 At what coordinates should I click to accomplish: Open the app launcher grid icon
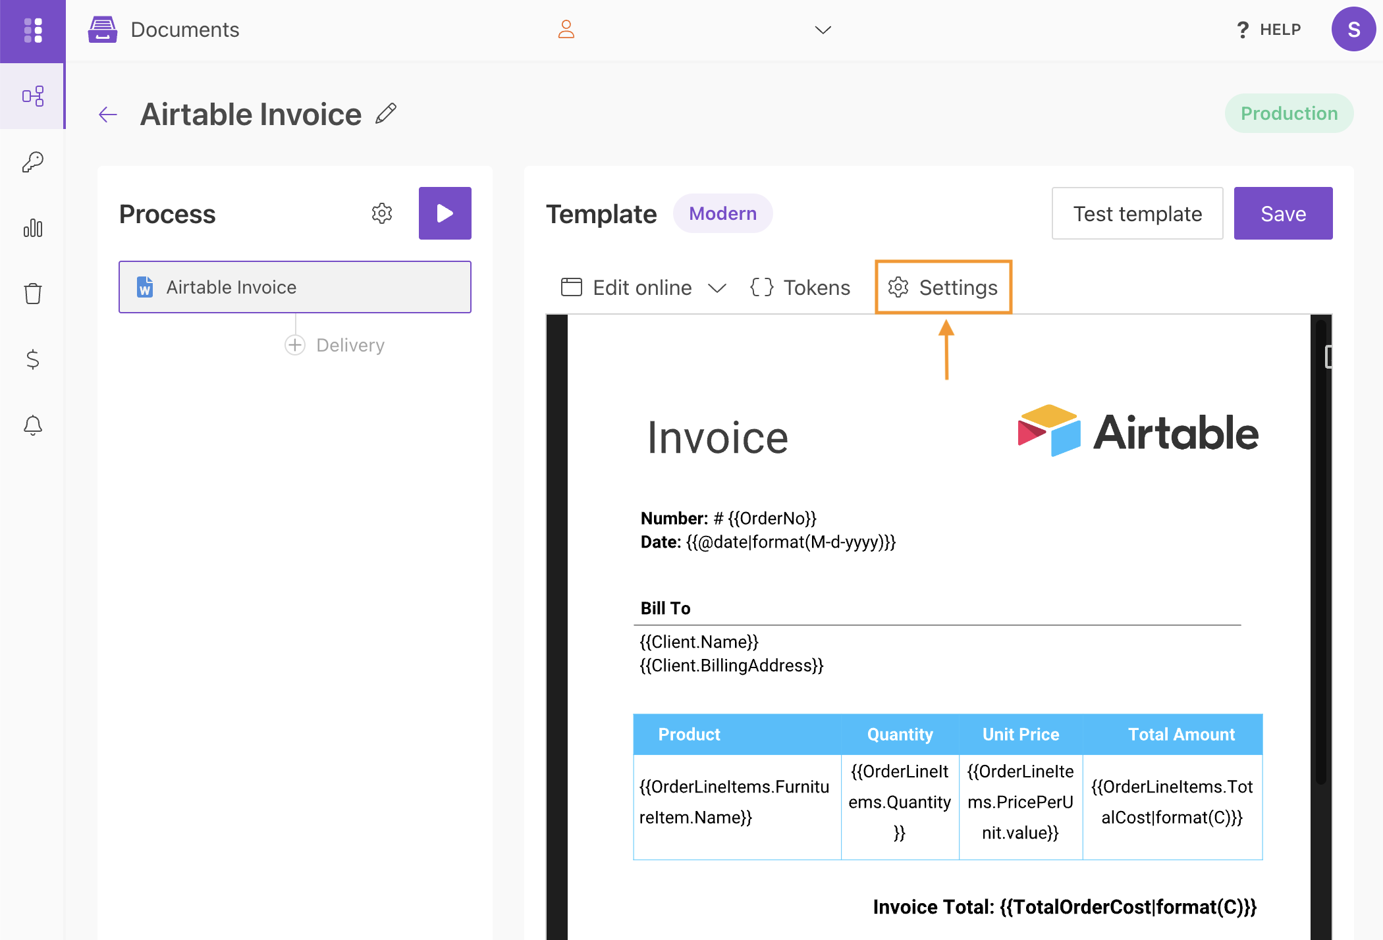[32, 30]
